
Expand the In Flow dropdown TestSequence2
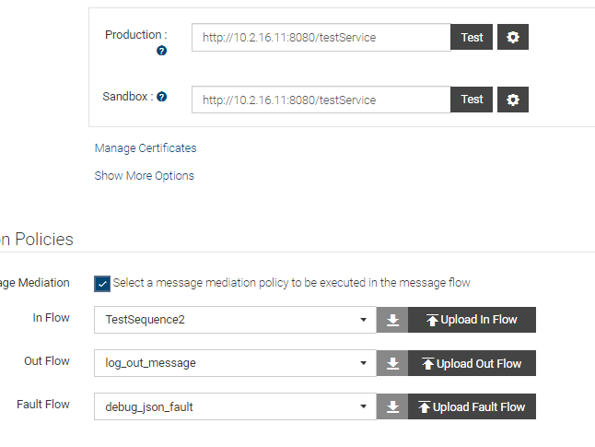coord(235,320)
